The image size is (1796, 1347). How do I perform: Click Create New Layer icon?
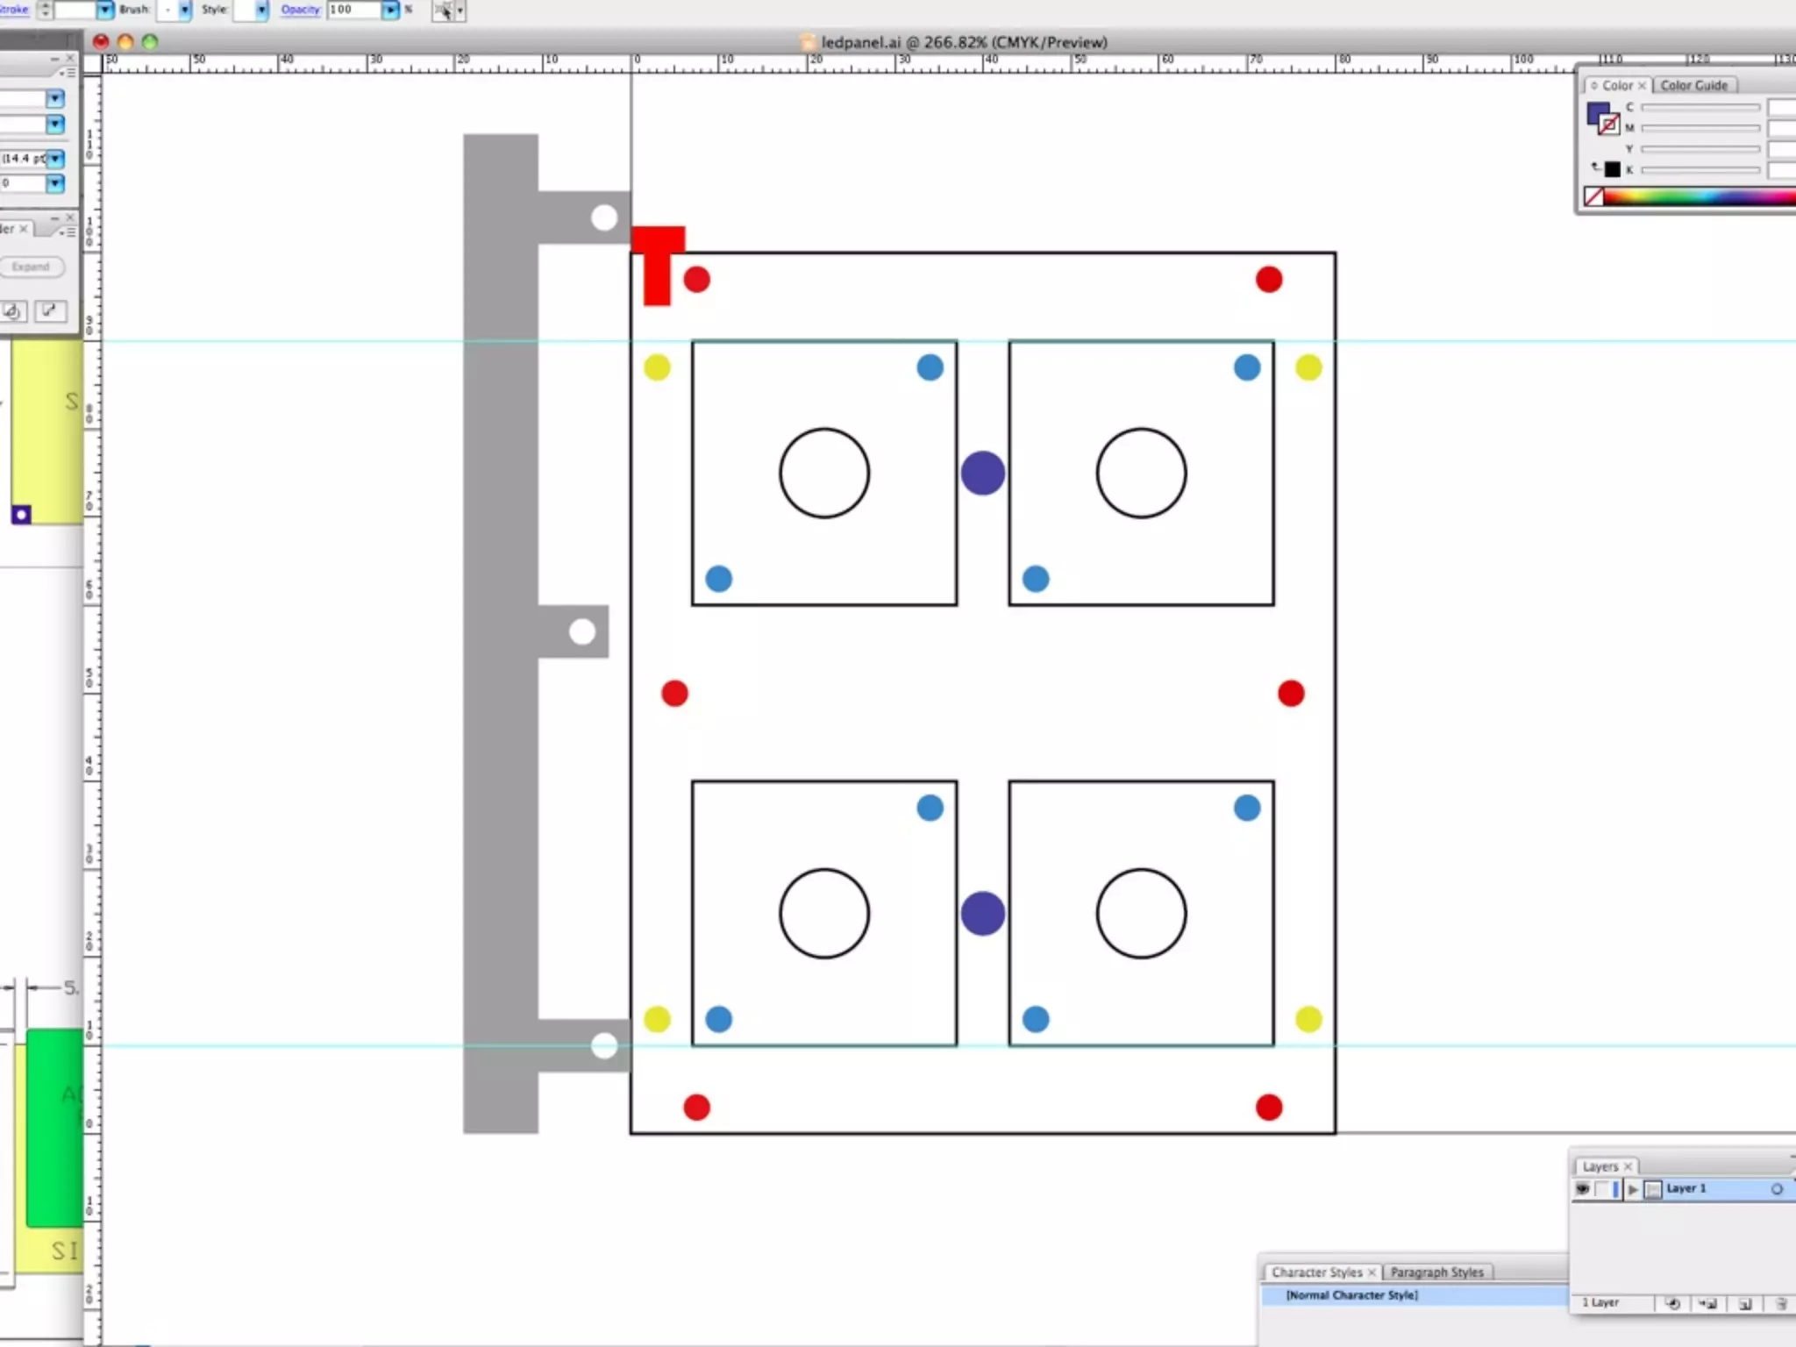click(x=1744, y=1304)
